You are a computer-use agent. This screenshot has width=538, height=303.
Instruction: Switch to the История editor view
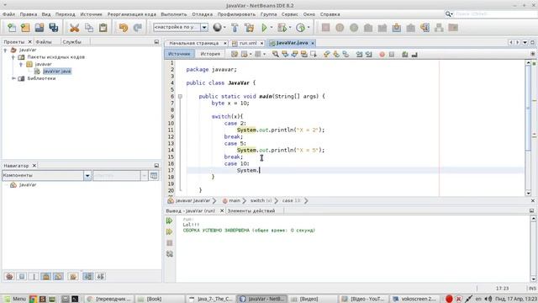pos(210,54)
